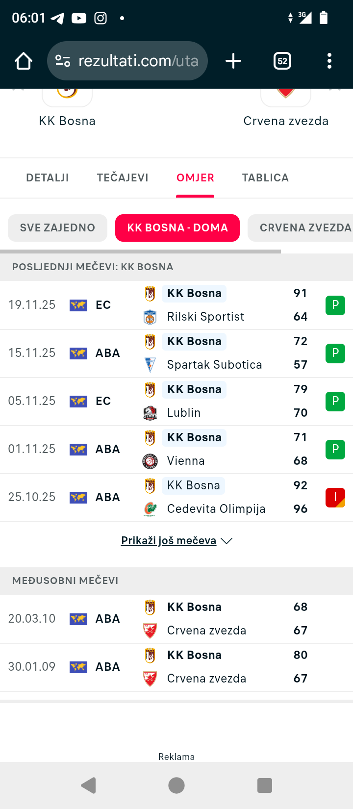The width and height of the screenshot is (353, 809).
Task: Open the tab switcher showing 52 tabs
Action: pos(282,61)
